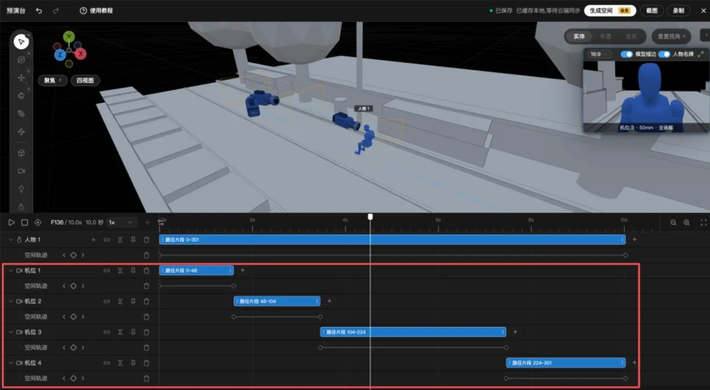Screen dimensions: 710x390
Task: Click the 截图 screenshot button
Action: [x=651, y=11]
